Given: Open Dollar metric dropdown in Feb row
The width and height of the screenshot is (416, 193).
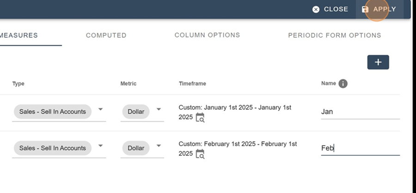Looking at the screenshot, I should coord(159,146).
